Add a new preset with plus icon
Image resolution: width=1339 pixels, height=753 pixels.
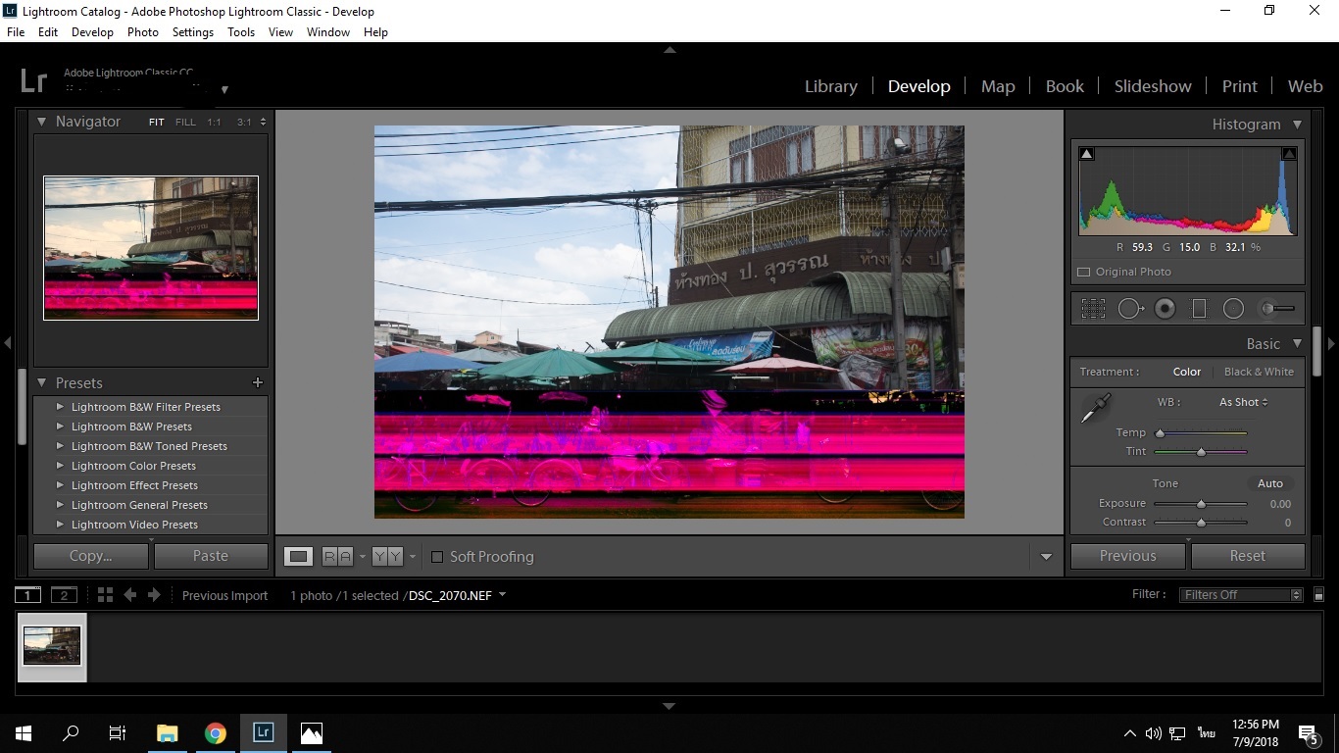click(258, 382)
